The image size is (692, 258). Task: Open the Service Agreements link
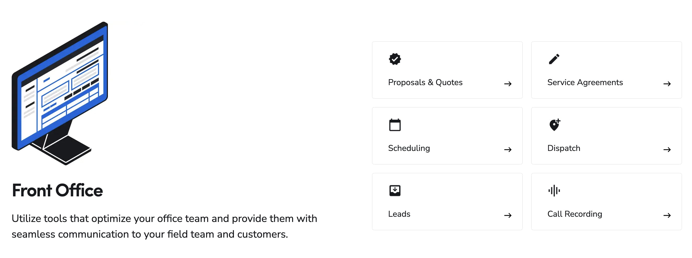point(585,82)
